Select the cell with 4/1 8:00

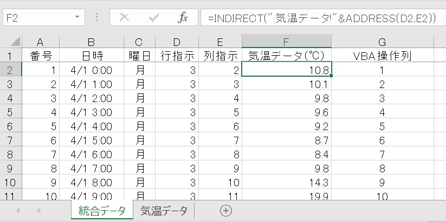92,183
